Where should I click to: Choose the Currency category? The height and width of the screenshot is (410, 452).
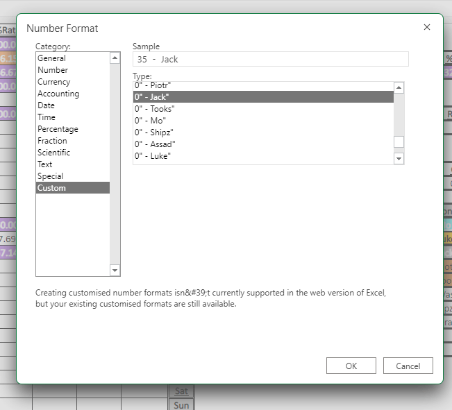click(x=73, y=82)
